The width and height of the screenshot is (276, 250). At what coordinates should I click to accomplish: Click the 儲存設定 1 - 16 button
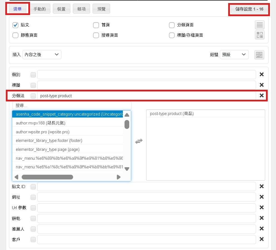tap(249, 9)
